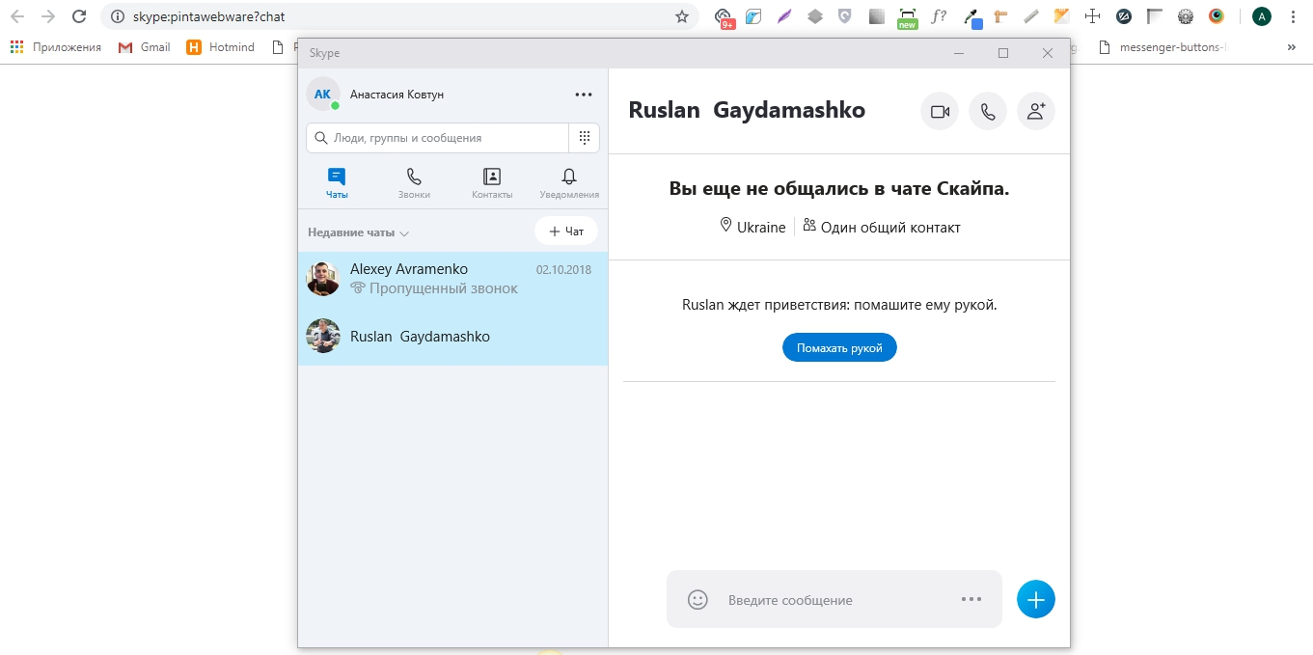
Task: Switch to the Чаты tab
Action: point(337,183)
